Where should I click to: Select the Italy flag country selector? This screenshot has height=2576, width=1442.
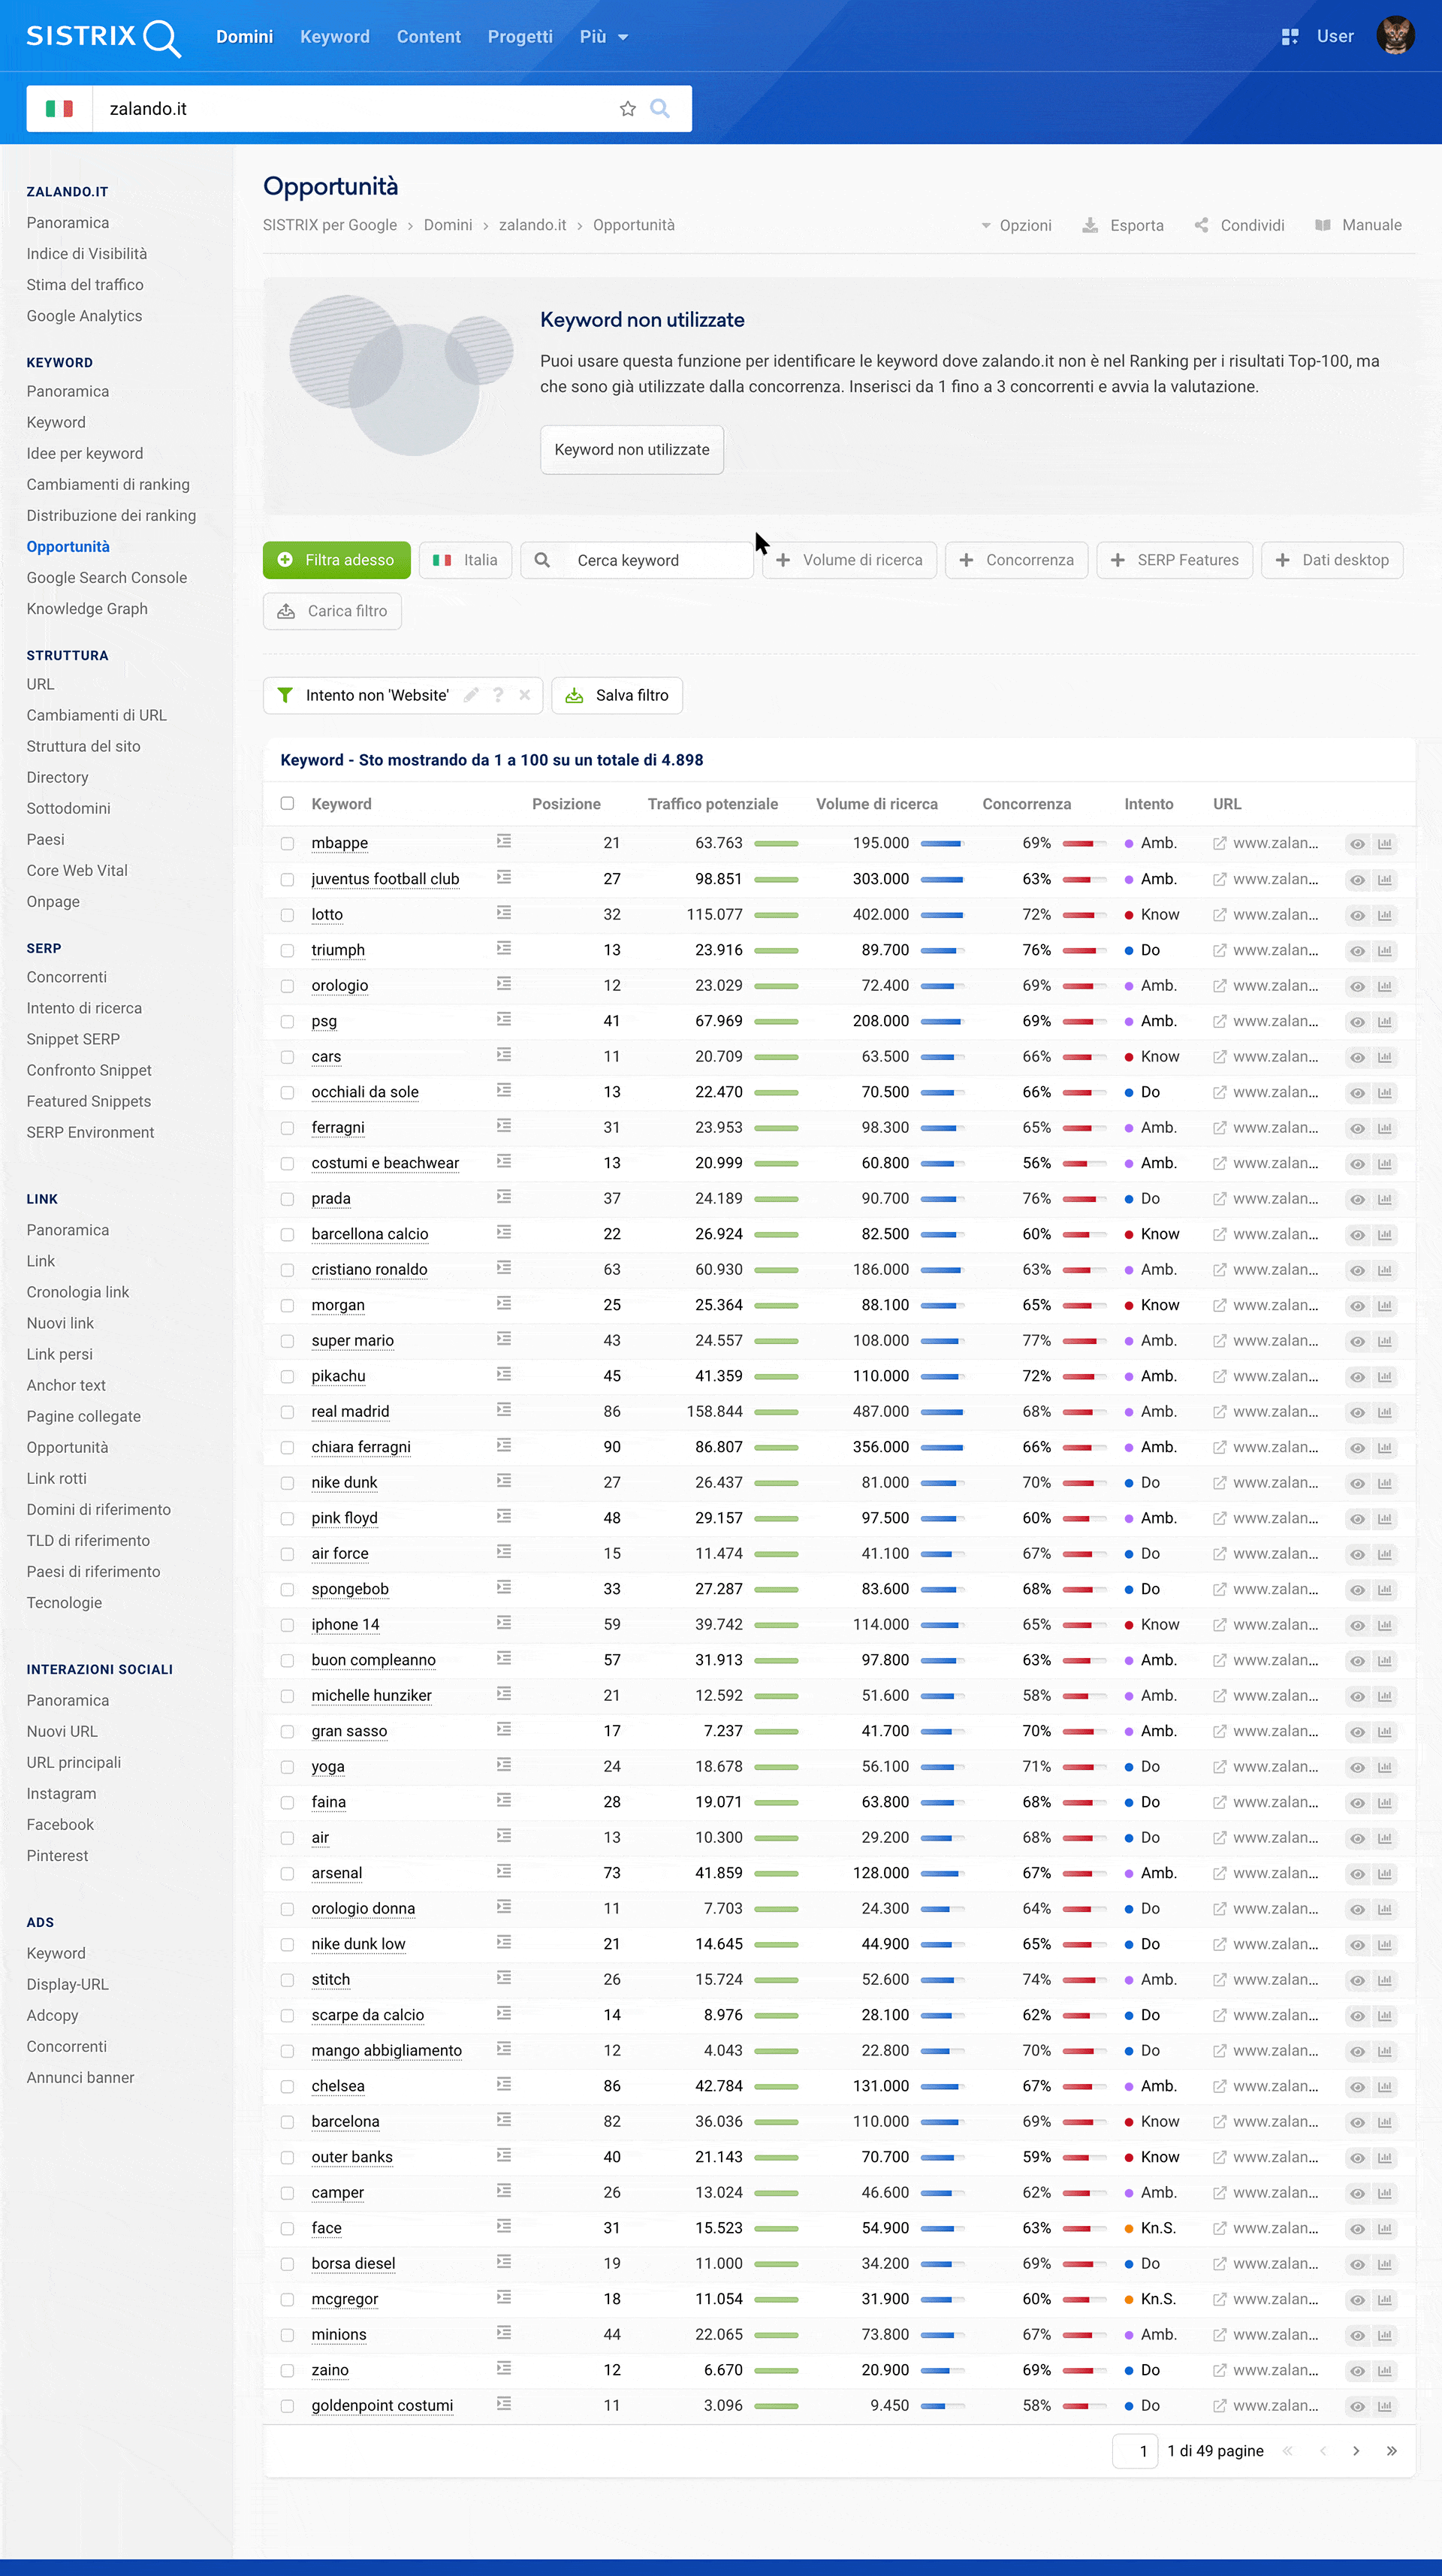coord(59,109)
